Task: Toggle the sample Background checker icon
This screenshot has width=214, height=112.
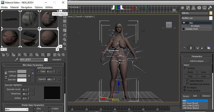Action: (65, 21)
